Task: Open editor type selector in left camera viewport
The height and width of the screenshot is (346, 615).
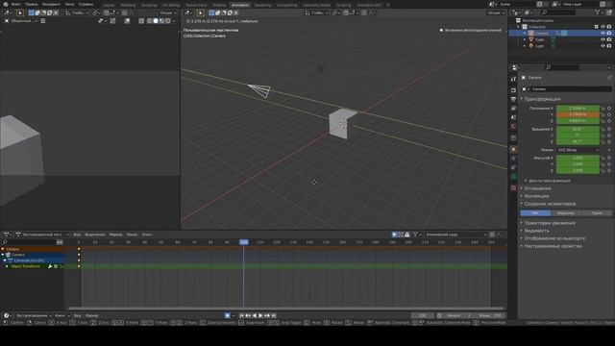Action: (8, 12)
